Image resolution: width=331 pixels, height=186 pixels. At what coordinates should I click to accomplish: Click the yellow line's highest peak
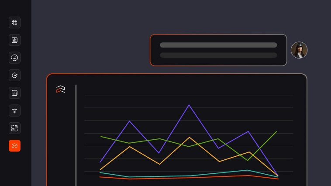190,138
